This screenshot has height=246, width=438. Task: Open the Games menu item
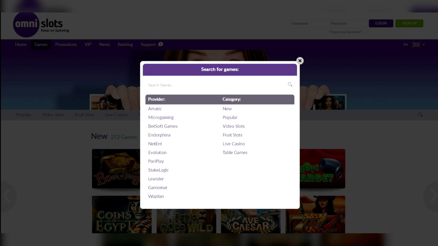(41, 44)
